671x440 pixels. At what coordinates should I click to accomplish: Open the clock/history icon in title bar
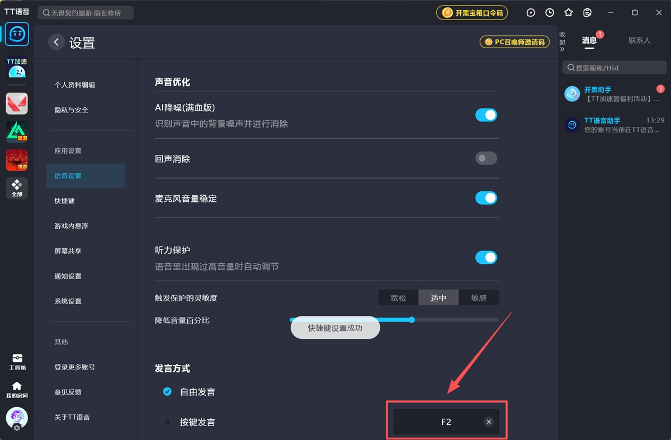point(549,12)
